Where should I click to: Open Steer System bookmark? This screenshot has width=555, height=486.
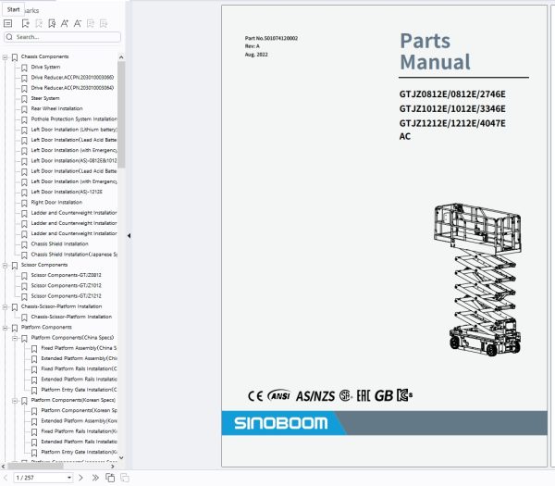(x=45, y=98)
